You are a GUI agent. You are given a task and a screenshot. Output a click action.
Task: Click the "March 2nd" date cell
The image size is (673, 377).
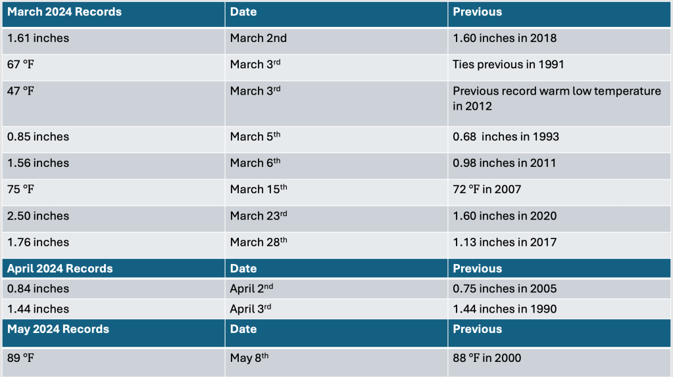pos(259,38)
